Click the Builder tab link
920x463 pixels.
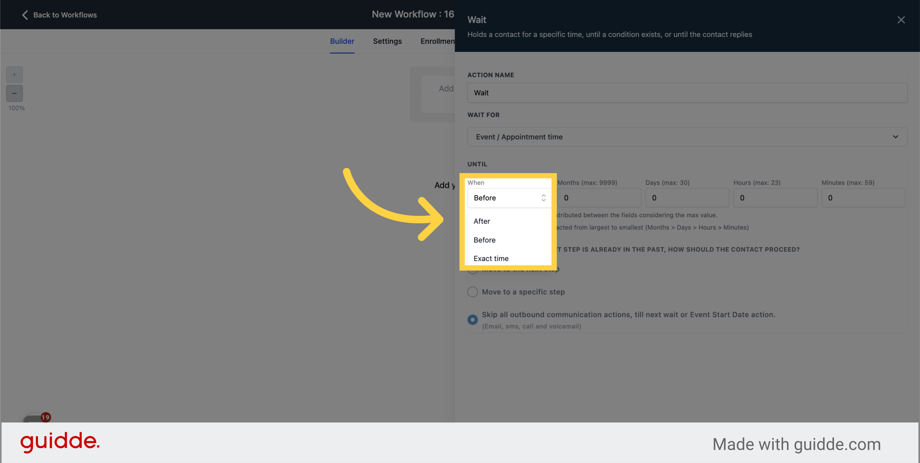[342, 41]
